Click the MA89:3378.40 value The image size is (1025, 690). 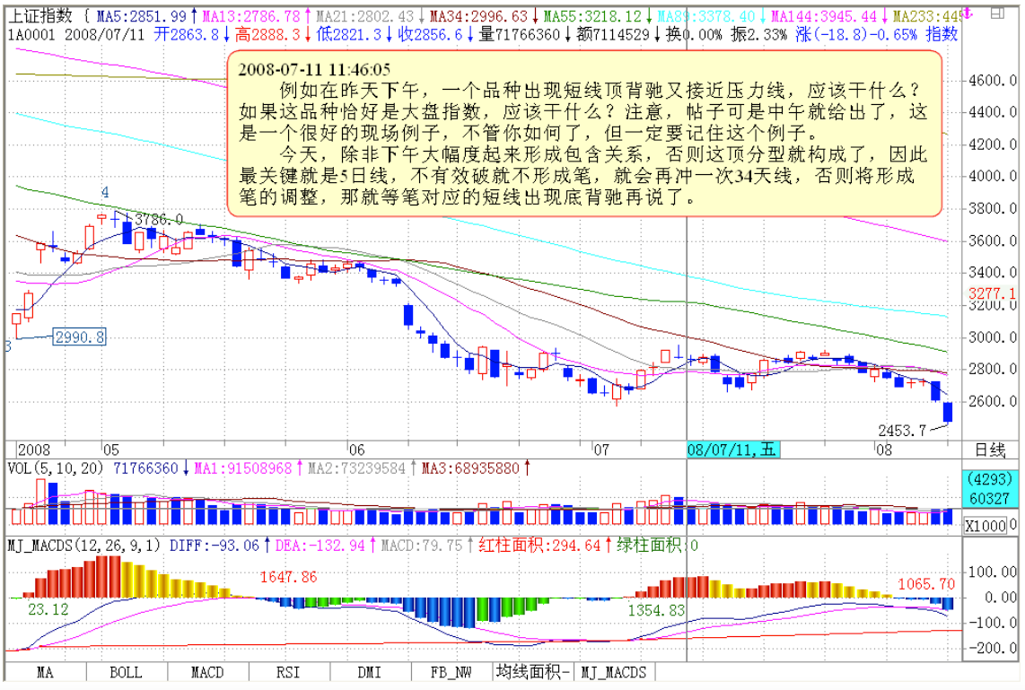(706, 15)
